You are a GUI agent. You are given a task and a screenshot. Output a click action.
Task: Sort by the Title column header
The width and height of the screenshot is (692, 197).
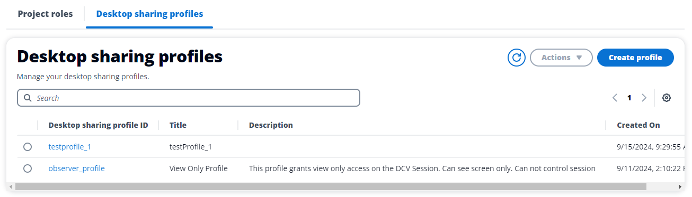click(x=178, y=125)
